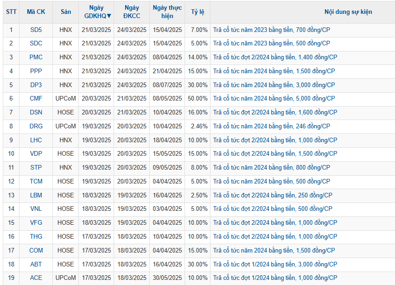The width and height of the screenshot is (395, 285).
Task: Click the Ngày ĐKCC column header
Action: 132,12
